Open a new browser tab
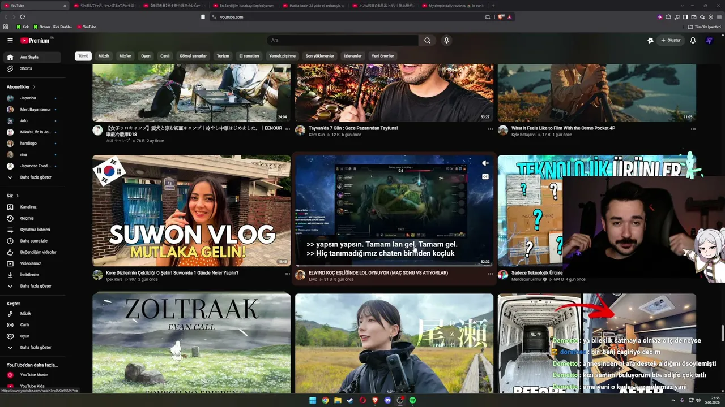This screenshot has width=725, height=407. pyautogui.click(x=493, y=6)
